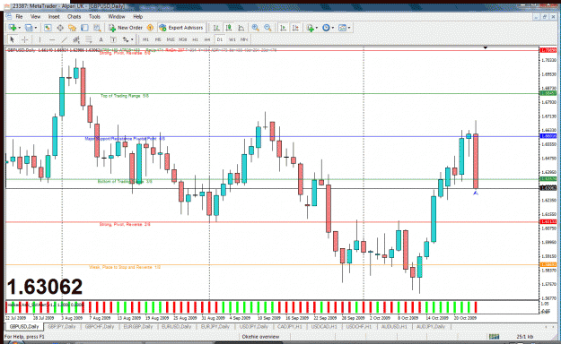Viewport: 561px width, 344px height.
Task: Set the timeframe to MN
Action: tap(244, 39)
